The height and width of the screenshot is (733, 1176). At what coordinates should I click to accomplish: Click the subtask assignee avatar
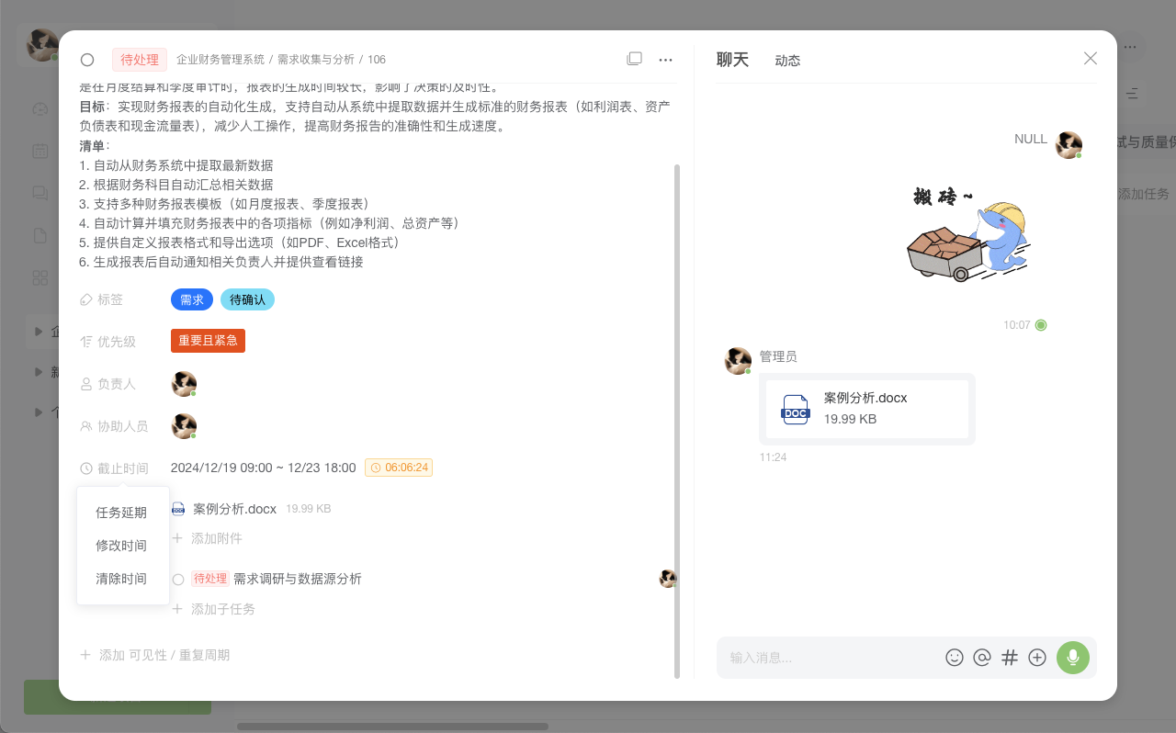click(x=668, y=579)
